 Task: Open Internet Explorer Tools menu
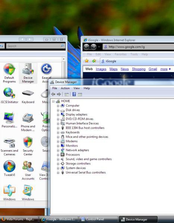click(134, 54)
